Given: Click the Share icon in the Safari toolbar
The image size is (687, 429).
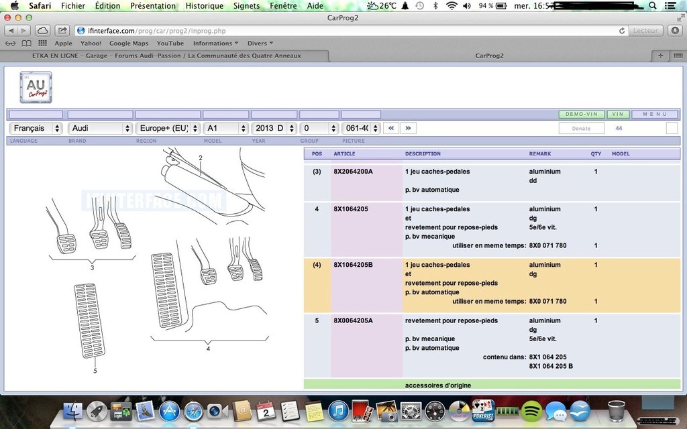Looking at the screenshot, I should coord(62,31).
